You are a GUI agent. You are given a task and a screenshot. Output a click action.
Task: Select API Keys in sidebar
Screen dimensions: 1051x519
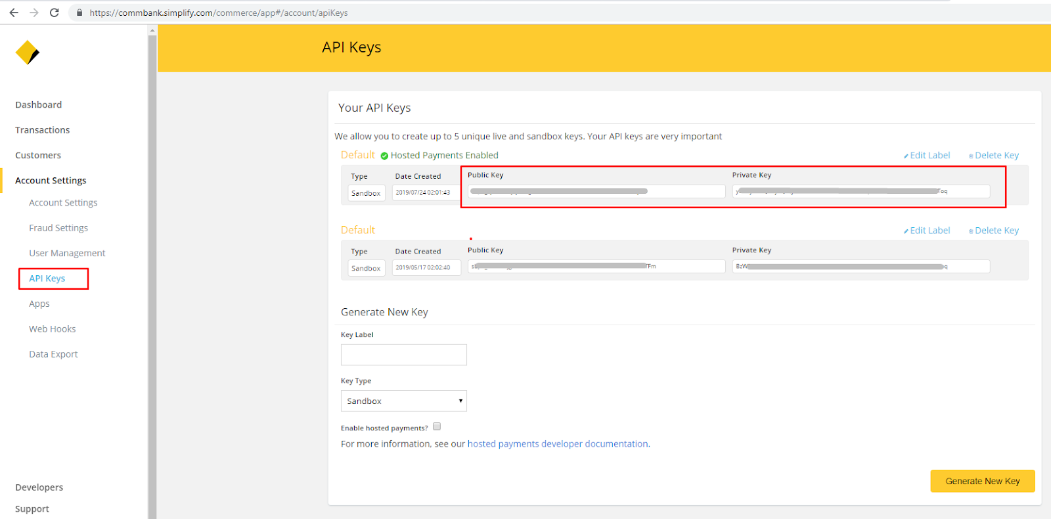pos(47,279)
